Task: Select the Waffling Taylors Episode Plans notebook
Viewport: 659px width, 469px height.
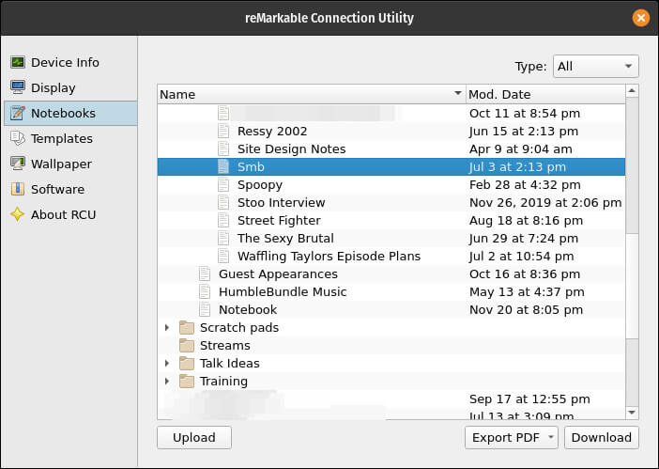Action: pyautogui.click(x=329, y=256)
